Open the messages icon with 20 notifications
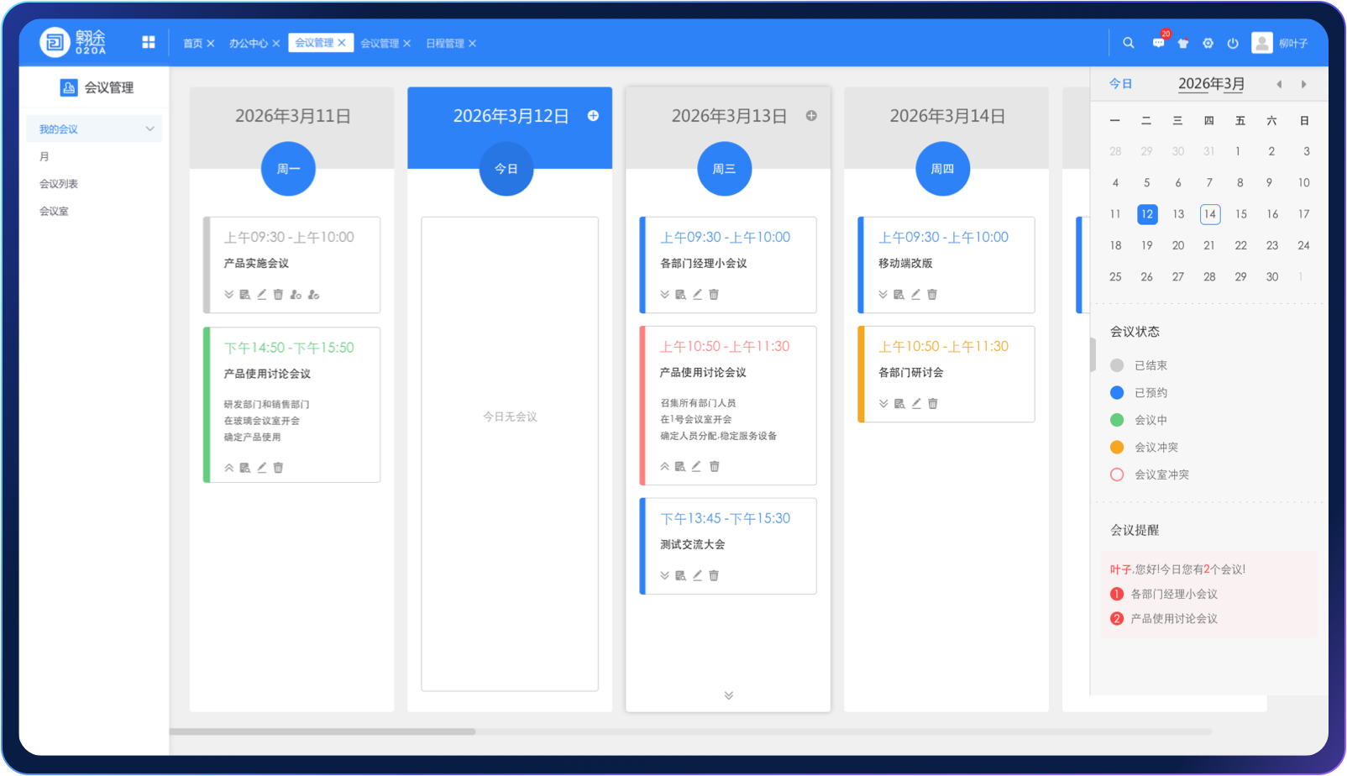The height and width of the screenshot is (776, 1347). pos(1157,43)
